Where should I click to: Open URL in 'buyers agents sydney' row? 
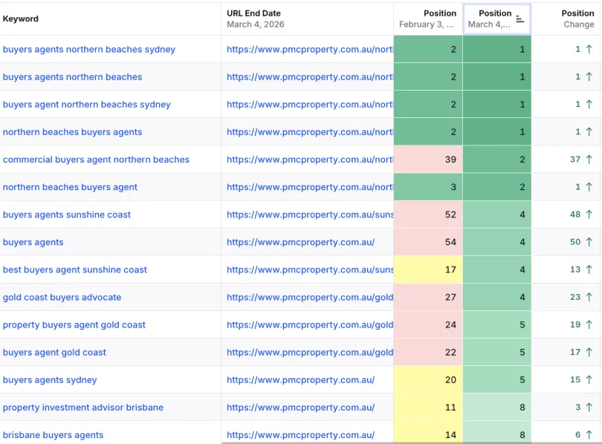point(300,380)
